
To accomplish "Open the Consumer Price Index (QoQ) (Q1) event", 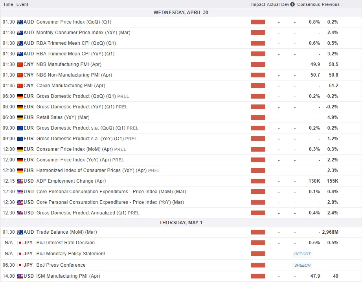I will [x=74, y=22].
